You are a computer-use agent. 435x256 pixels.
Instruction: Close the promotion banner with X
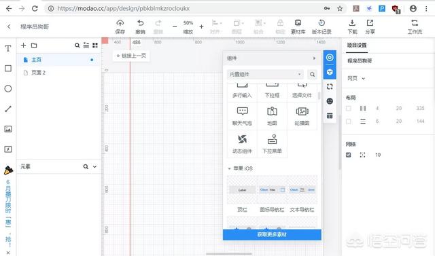tap(8, 253)
